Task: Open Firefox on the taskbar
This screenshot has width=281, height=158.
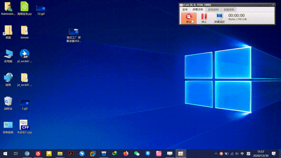Action: [x=126, y=154]
